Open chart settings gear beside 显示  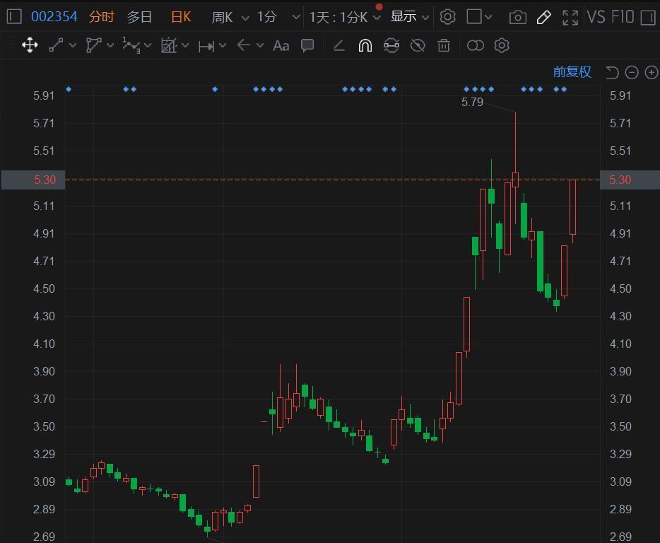click(x=447, y=17)
